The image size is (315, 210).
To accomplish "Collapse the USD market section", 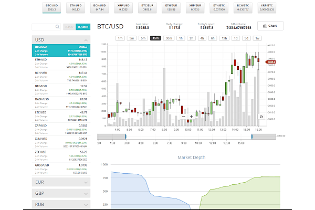I will (61, 40).
